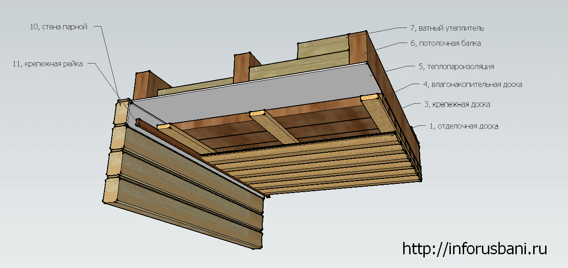The height and width of the screenshot is (268, 568).
Task: Click the label "4, влагонакопительная доска"
Action: coord(472,85)
